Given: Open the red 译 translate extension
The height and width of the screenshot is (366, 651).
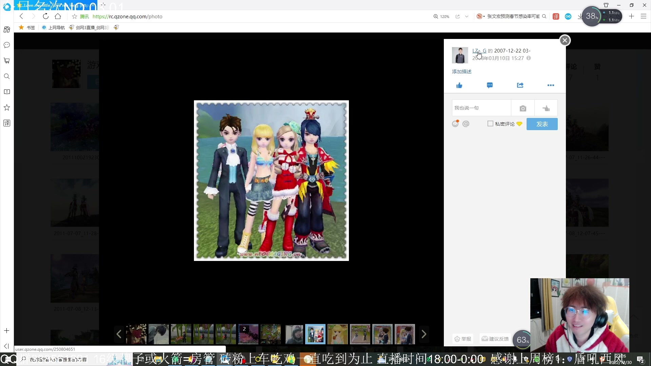Looking at the screenshot, I should pos(556,16).
